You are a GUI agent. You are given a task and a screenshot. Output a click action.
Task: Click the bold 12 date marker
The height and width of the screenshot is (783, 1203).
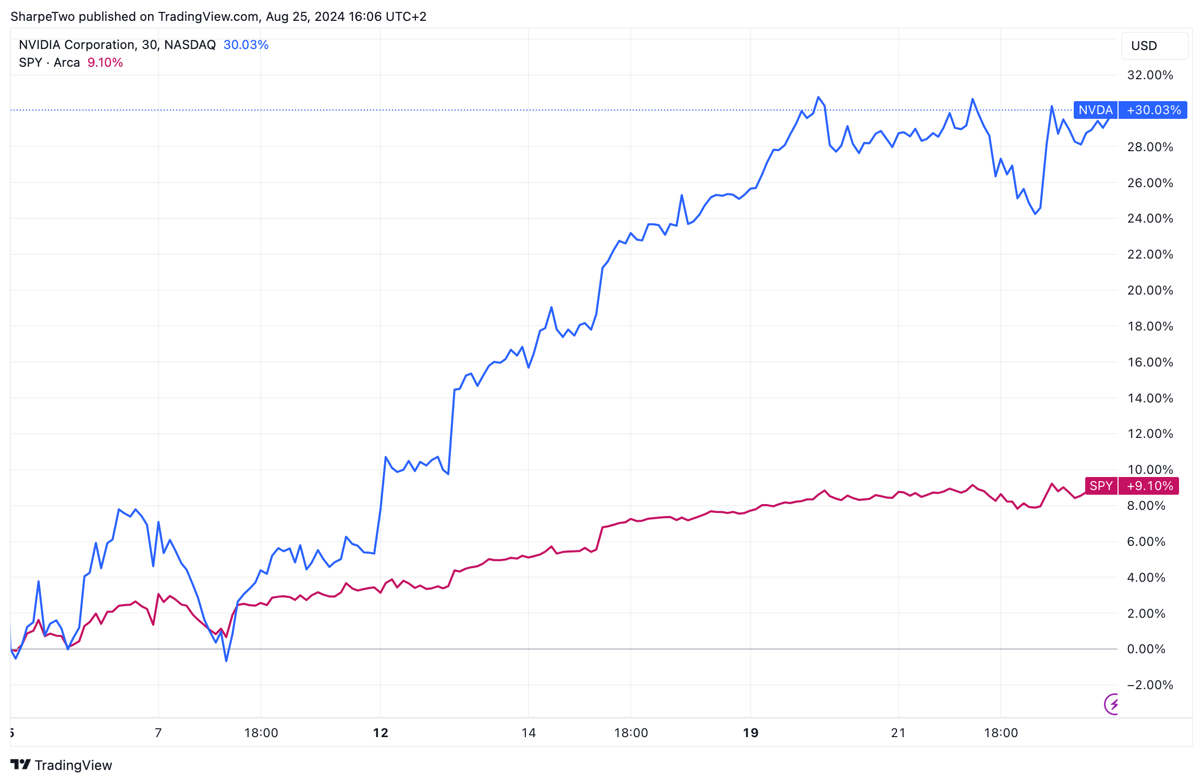click(x=380, y=733)
